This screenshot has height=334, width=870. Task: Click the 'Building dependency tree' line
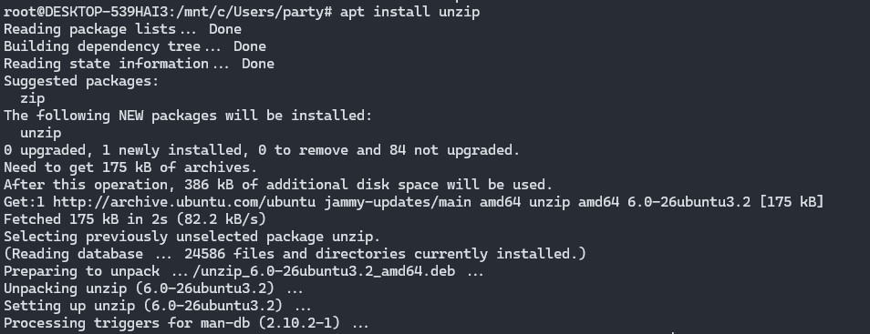pyautogui.click(x=135, y=46)
